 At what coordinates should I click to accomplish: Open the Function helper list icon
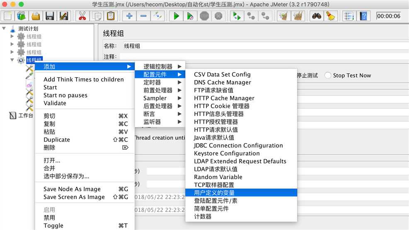click(349, 16)
